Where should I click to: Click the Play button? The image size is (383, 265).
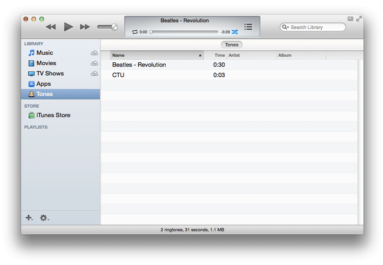click(x=68, y=27)
